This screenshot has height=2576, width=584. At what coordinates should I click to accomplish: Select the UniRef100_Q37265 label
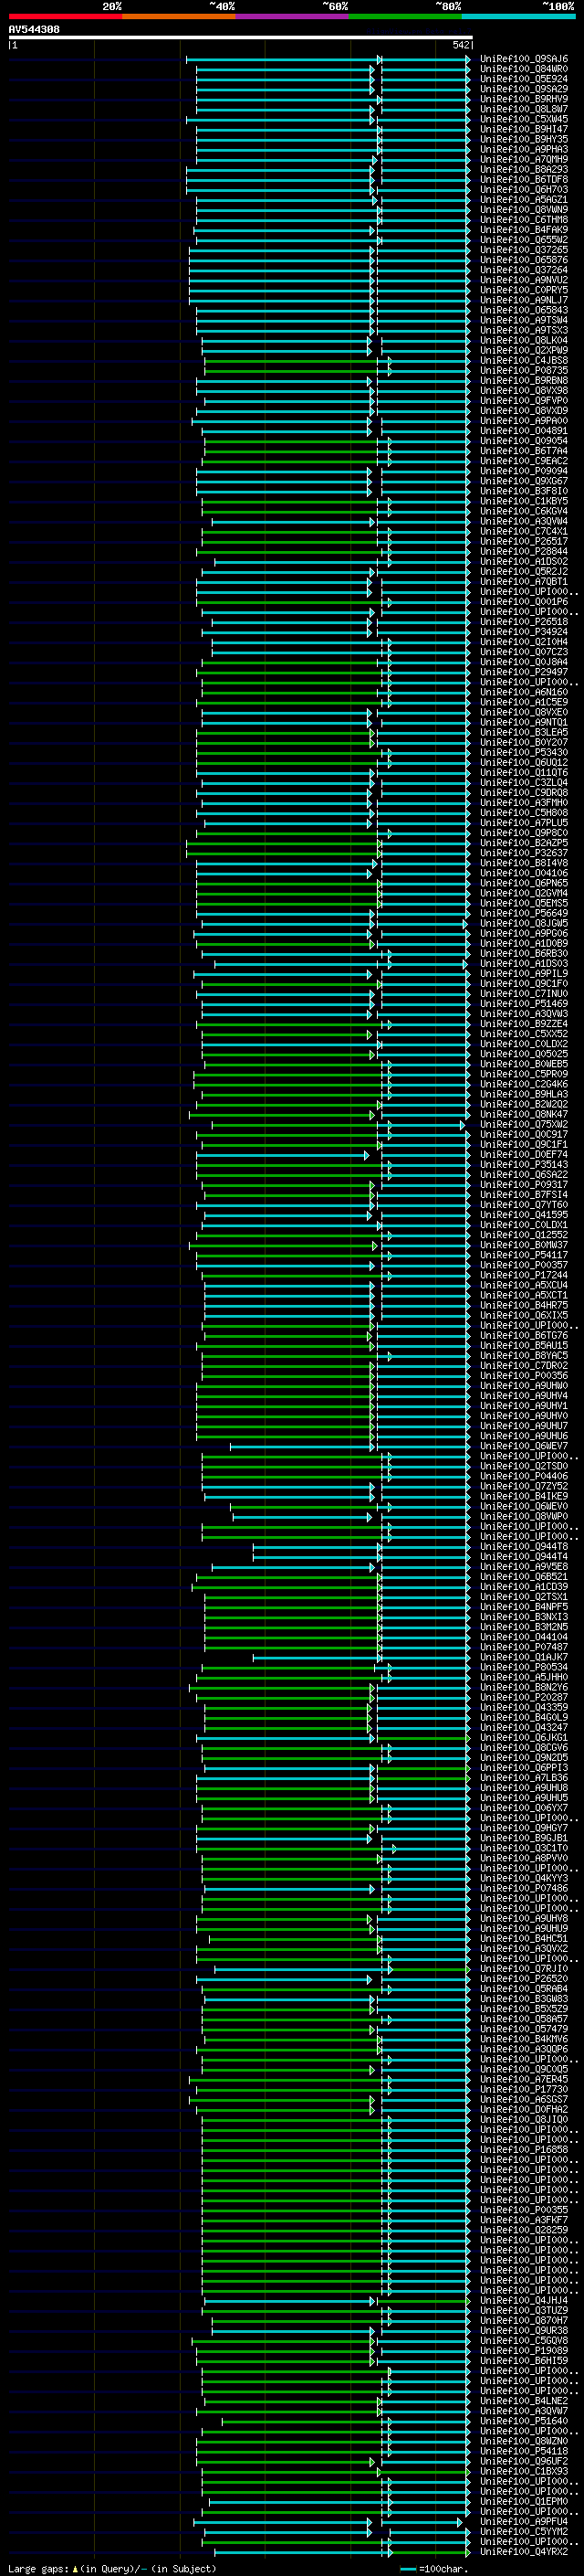pos(524,250)
